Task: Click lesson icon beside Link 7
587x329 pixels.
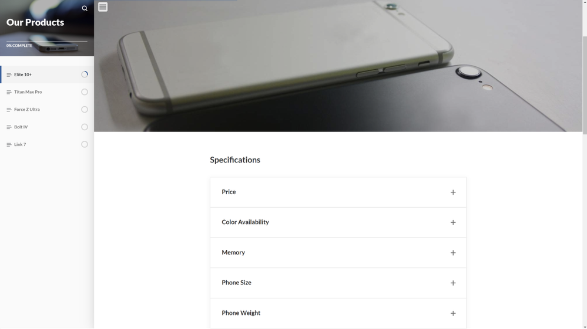Action: pyautogui.click(x=9, y=144)
